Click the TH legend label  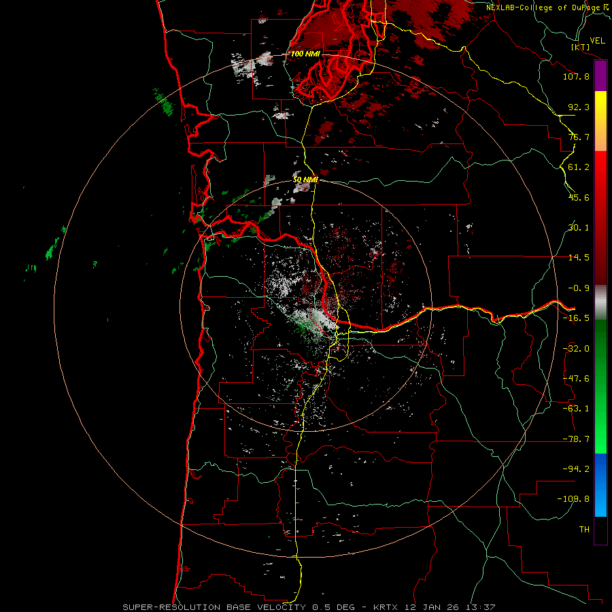pos(584,530)
